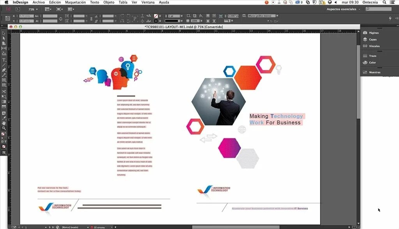This screenshot has width=399, height=229.
Task: Select the Hand tool
Action: click(x=4, y=123)
